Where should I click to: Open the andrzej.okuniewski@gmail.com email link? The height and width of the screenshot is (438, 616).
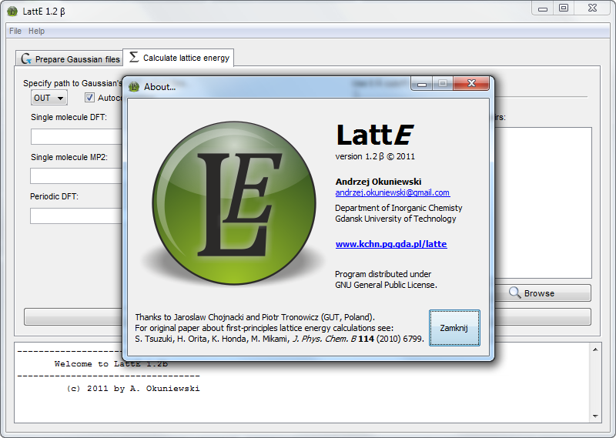pos(393,192)
